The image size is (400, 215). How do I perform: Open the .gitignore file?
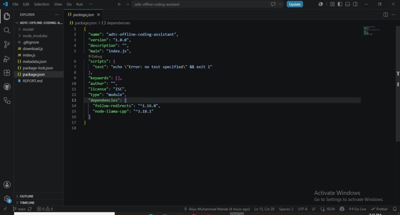pos(39,42)
